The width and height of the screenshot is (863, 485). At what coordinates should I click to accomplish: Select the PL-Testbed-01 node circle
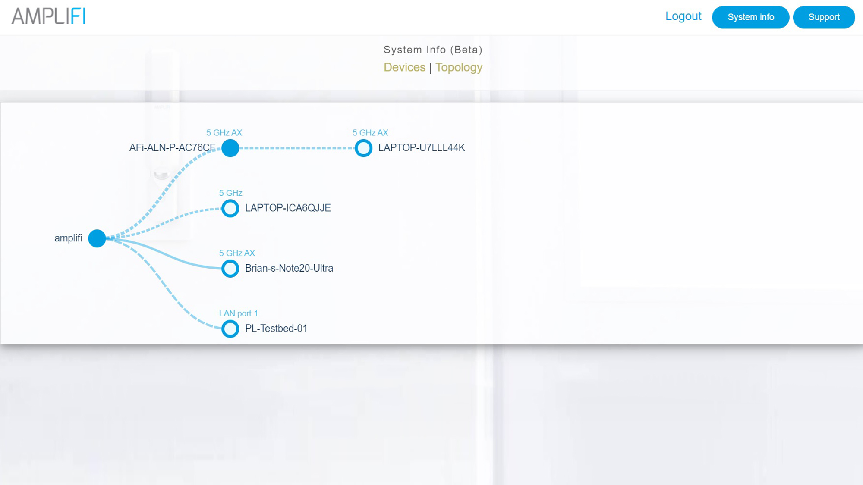(x=230, y=329)
